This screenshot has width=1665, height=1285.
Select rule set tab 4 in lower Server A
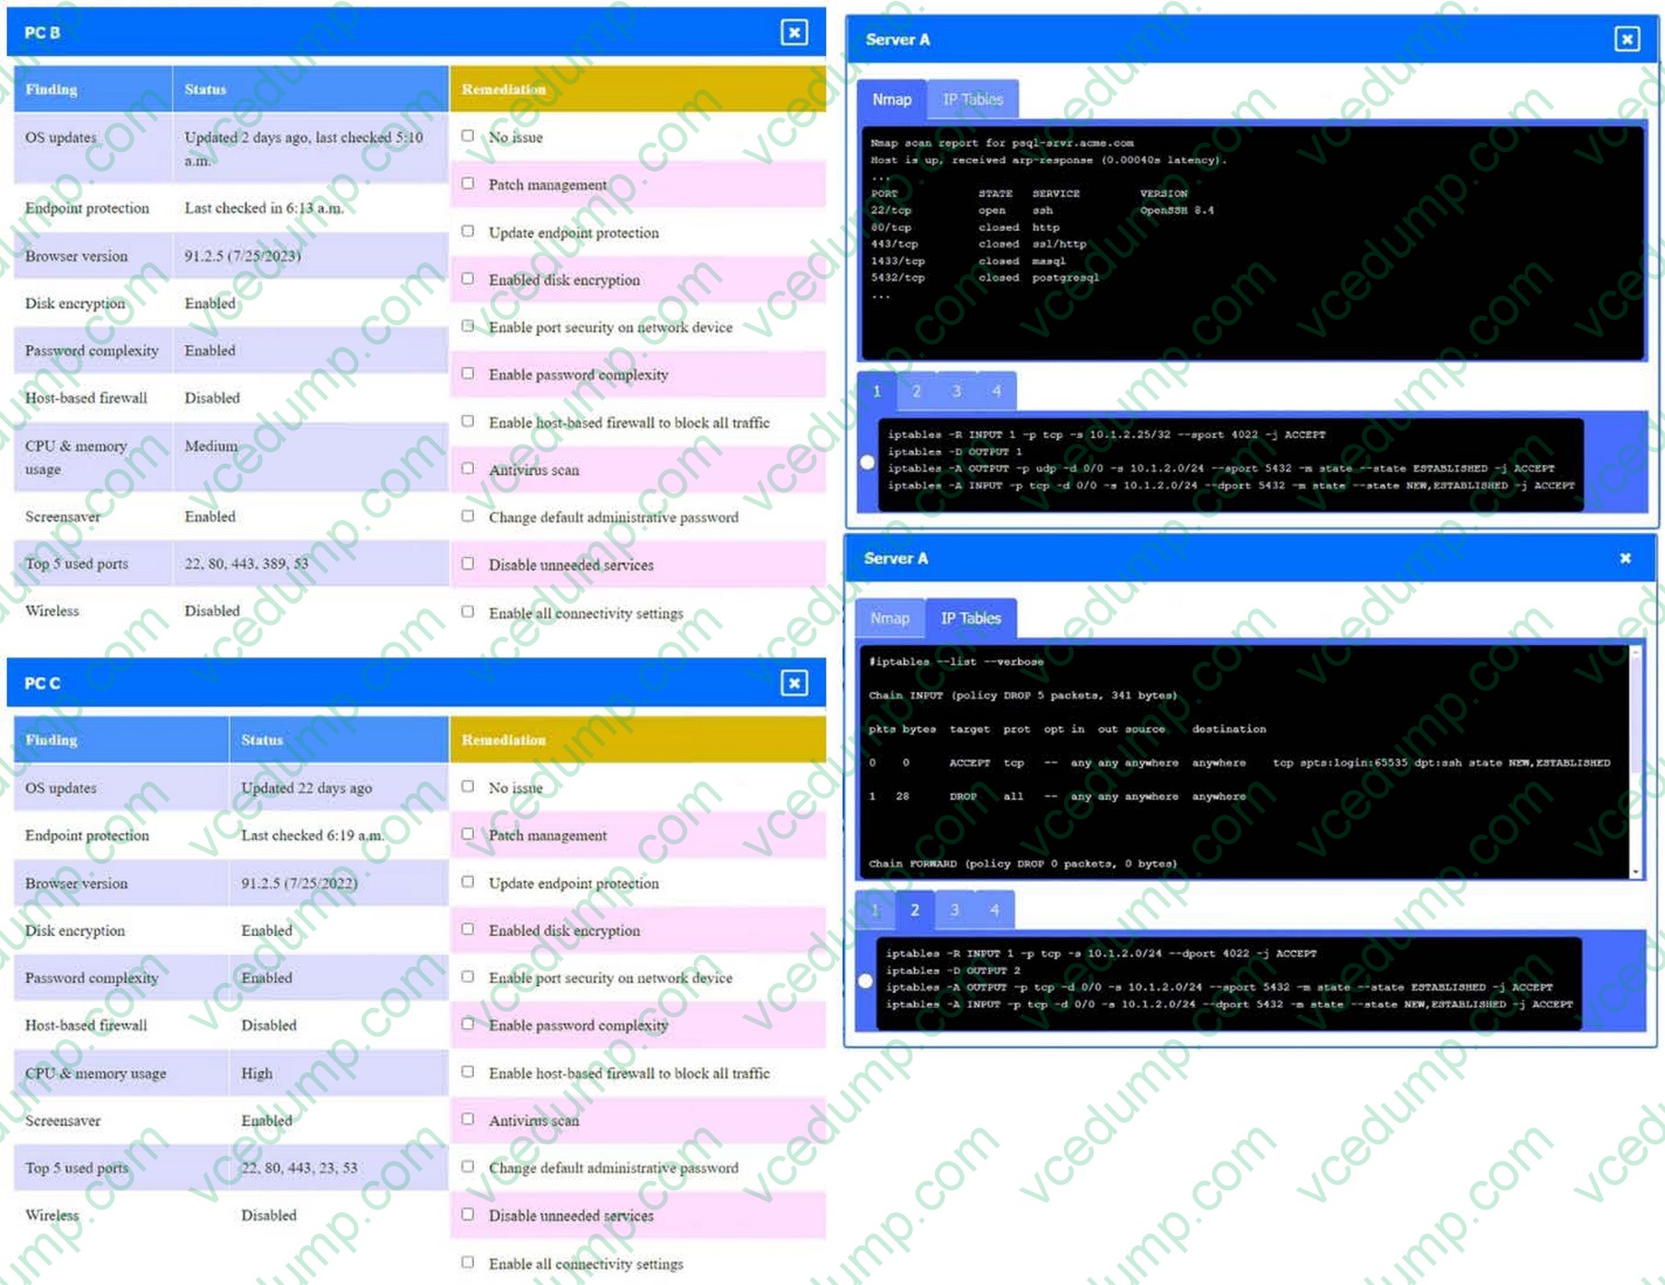pyautogui.click(x=994, y=910)
